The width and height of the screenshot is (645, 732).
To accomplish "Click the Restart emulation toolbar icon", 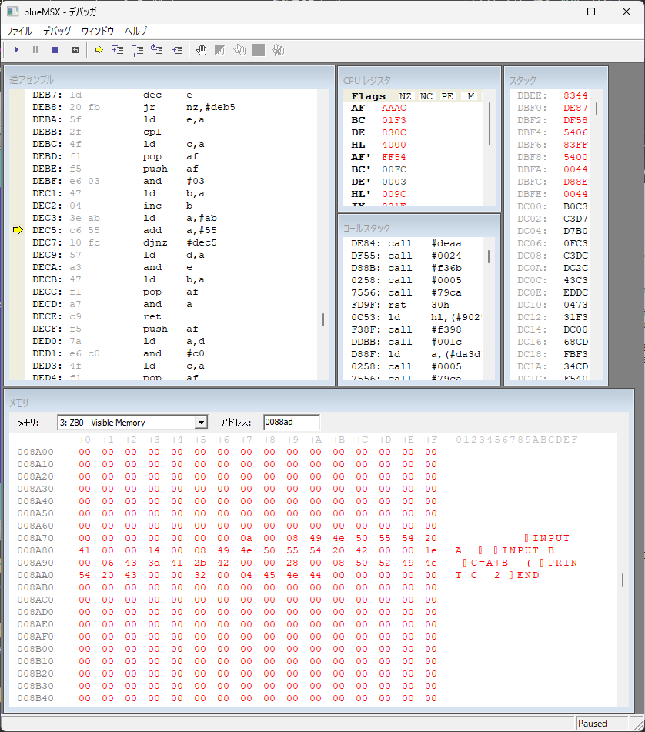I will coord(75,50).
